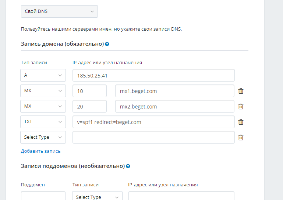Delete the empty Select Type record row
This screenshot has height=200, width=283.
(x=241, y=137)
